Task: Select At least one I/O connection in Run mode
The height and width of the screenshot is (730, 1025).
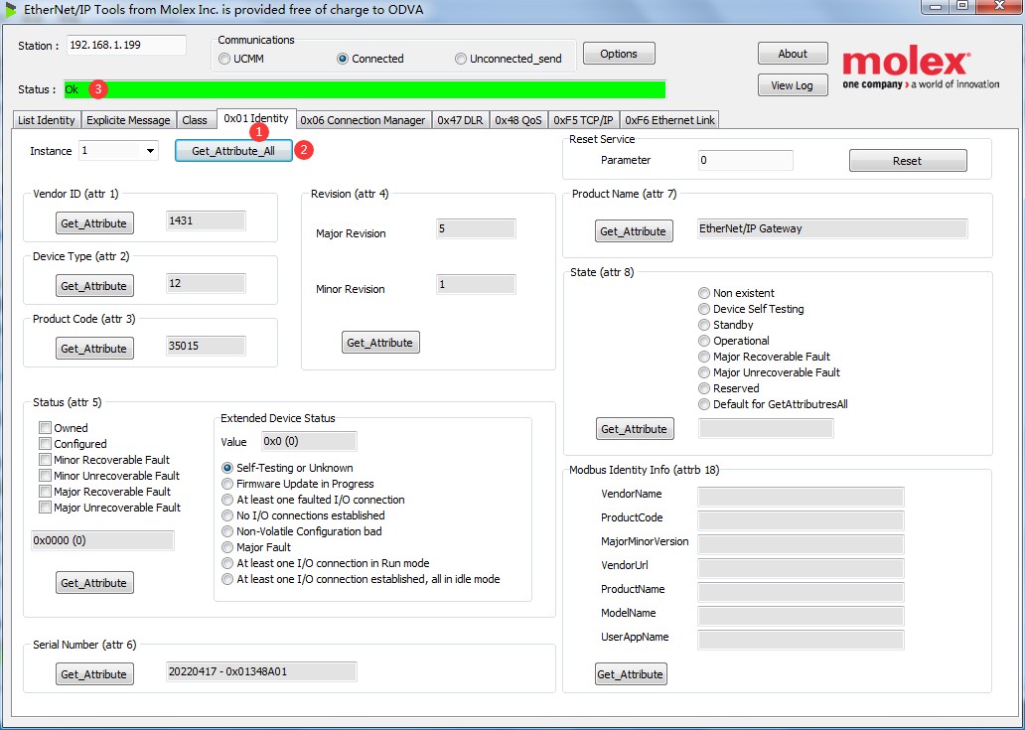Action: pos(227,563)
